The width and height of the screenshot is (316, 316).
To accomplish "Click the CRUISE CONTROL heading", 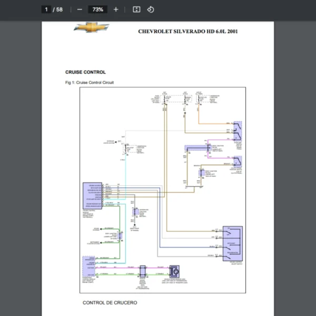I will (x=85, y=72).
